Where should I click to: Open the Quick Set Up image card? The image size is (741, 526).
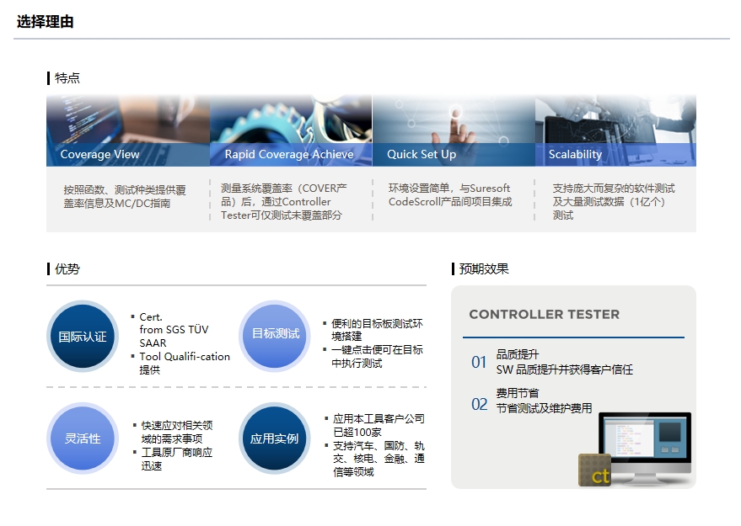click(x=454, y=130)
